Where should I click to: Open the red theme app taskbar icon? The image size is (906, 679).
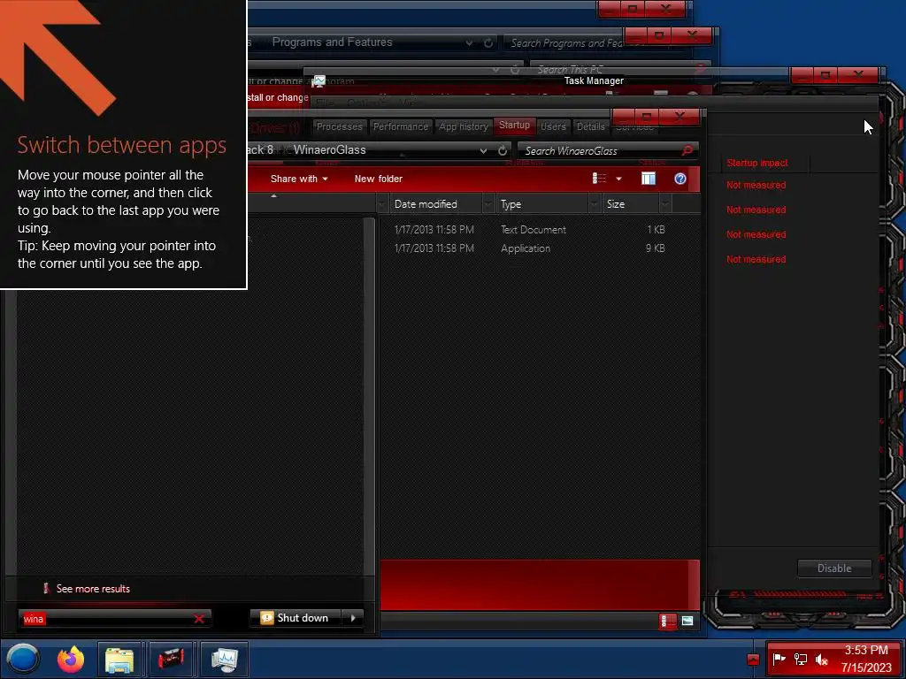coord(171,660)
